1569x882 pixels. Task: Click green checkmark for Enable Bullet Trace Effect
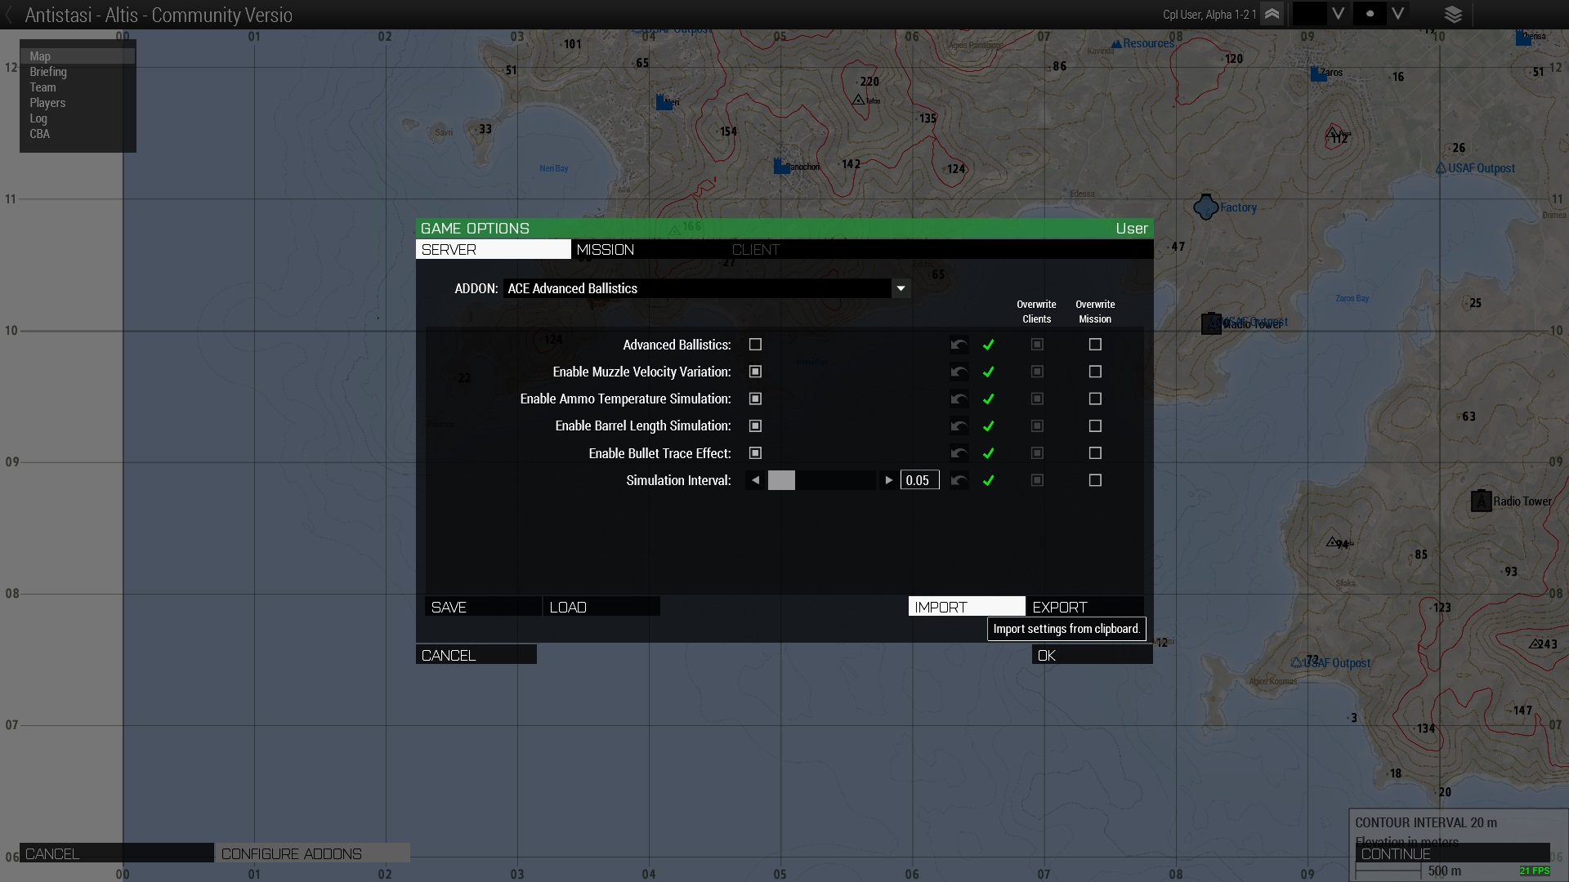coord(988,453)
